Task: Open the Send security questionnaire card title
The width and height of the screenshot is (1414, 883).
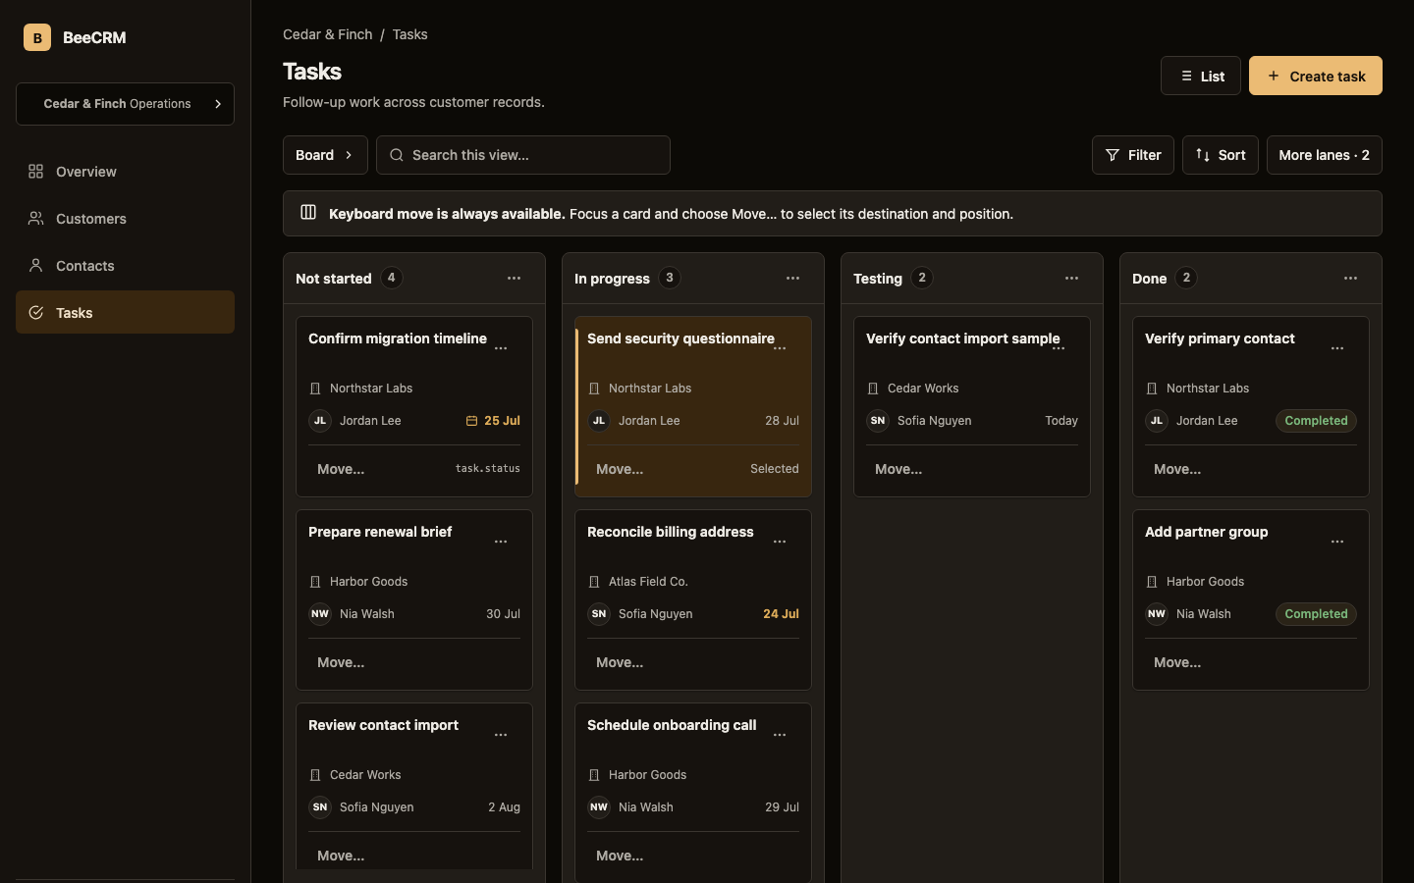Action: (680, 338)
